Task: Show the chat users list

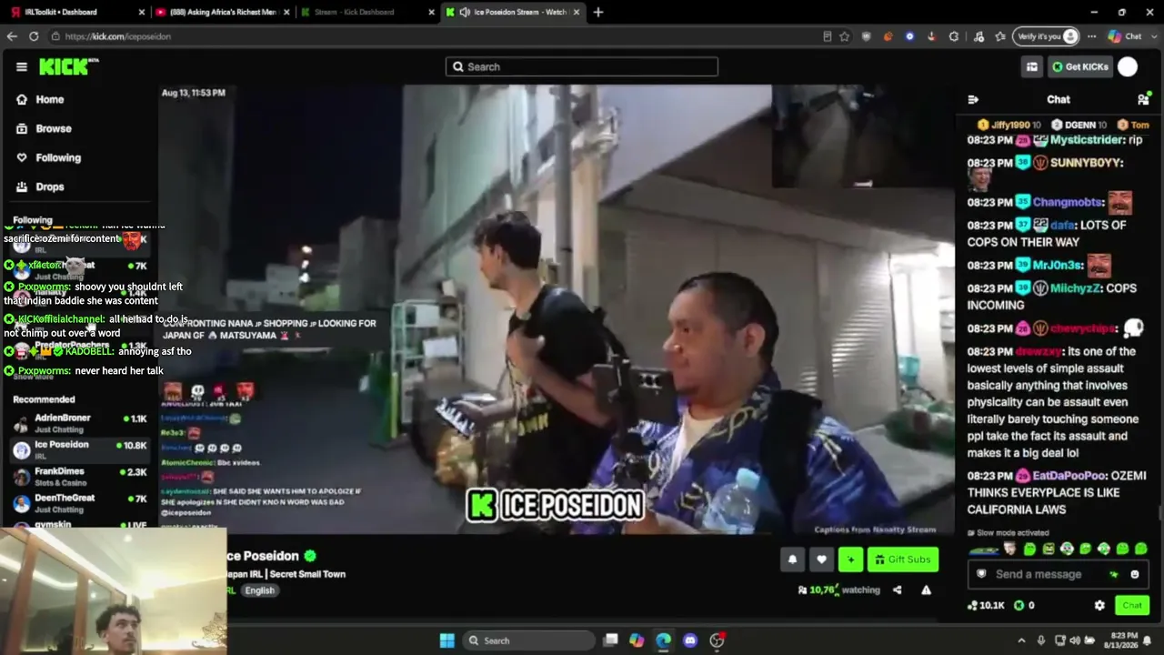Action: coord(1143,99)
